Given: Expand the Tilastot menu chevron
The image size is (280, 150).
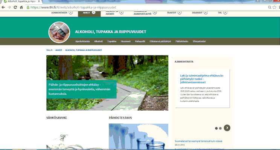Looking at the screenshot, I should coord(180,12).
